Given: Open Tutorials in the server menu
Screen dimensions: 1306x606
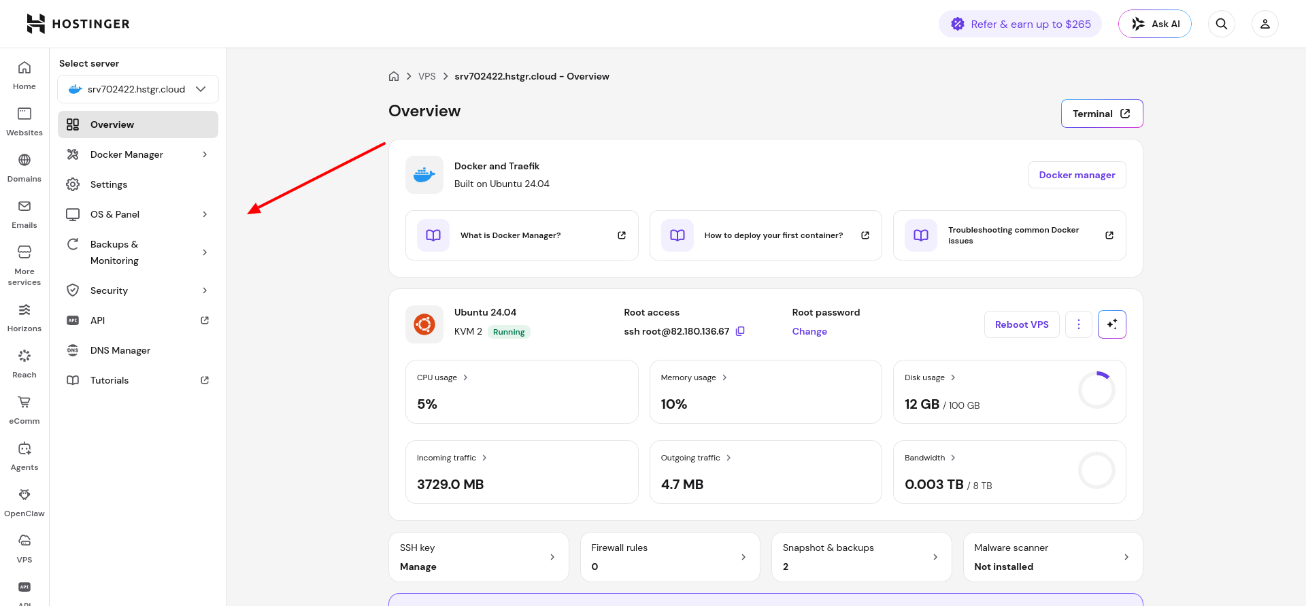Looking at the screenshot, I should (x=138, y=380).
